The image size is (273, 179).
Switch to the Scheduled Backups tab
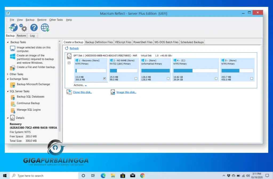pos(192,42)
